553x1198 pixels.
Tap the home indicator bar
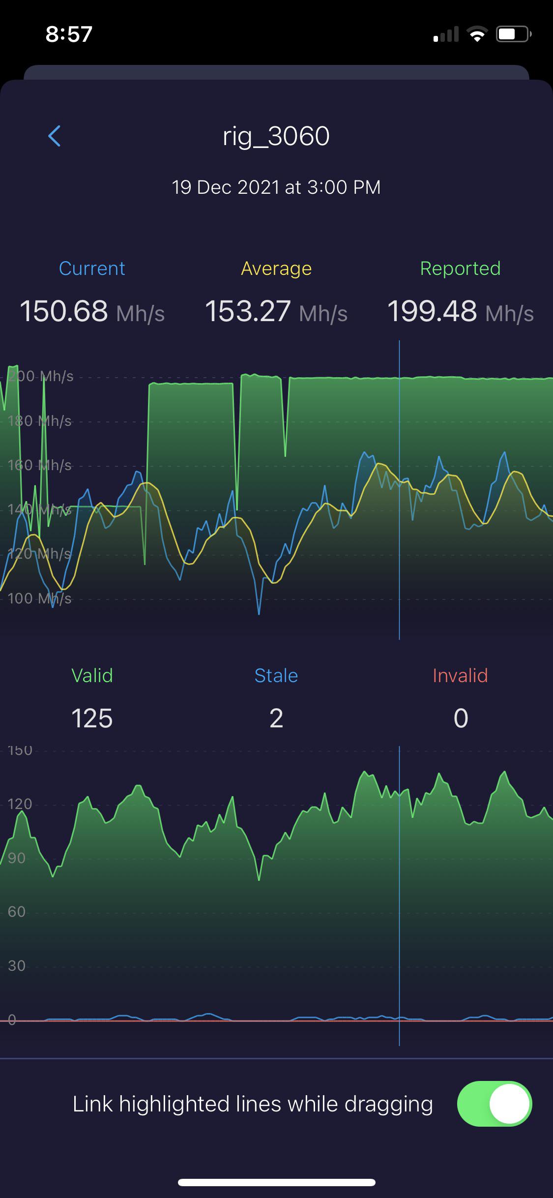pos(277,1182)
